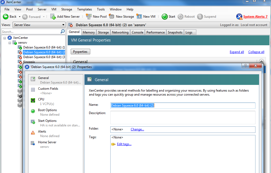Collapse the xensrv tree node
The image size is (271, 173).
pyautogui.click(x=10, y=43)
